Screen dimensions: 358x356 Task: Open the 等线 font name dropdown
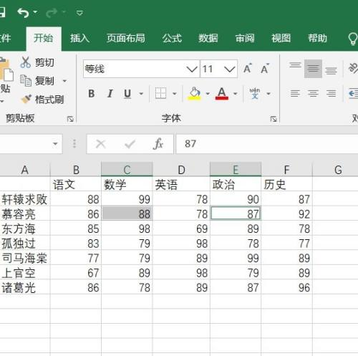tap(192, 69)
